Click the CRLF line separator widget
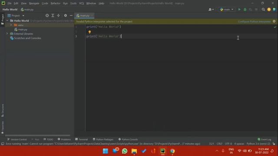The image size is (278, 156). (x=219, y=144)
